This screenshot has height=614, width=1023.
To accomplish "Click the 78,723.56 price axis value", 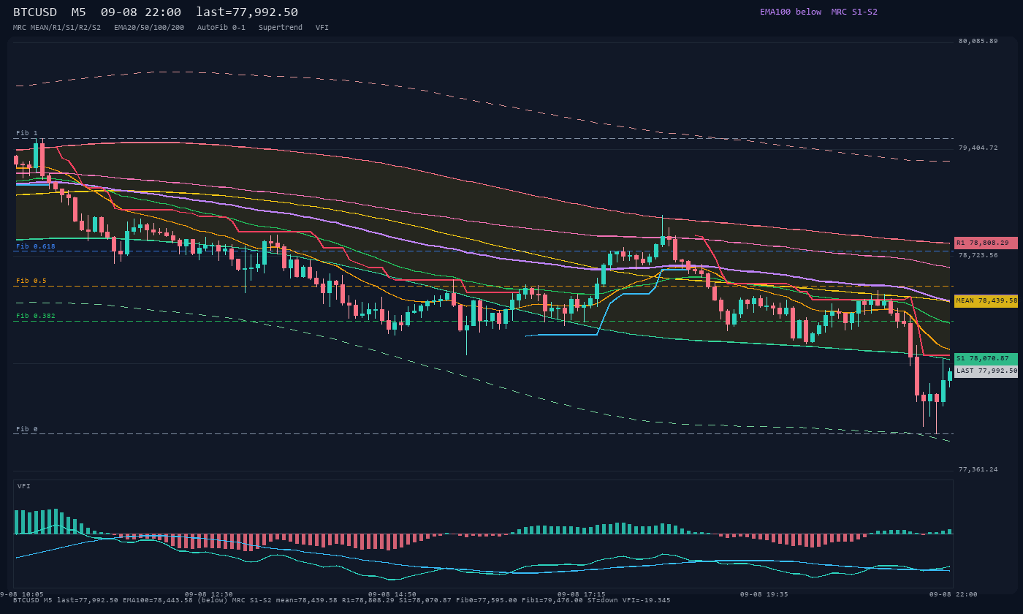I will [x=978, y=255].
